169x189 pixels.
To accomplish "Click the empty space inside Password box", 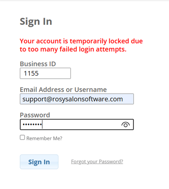I will [81, 125].
